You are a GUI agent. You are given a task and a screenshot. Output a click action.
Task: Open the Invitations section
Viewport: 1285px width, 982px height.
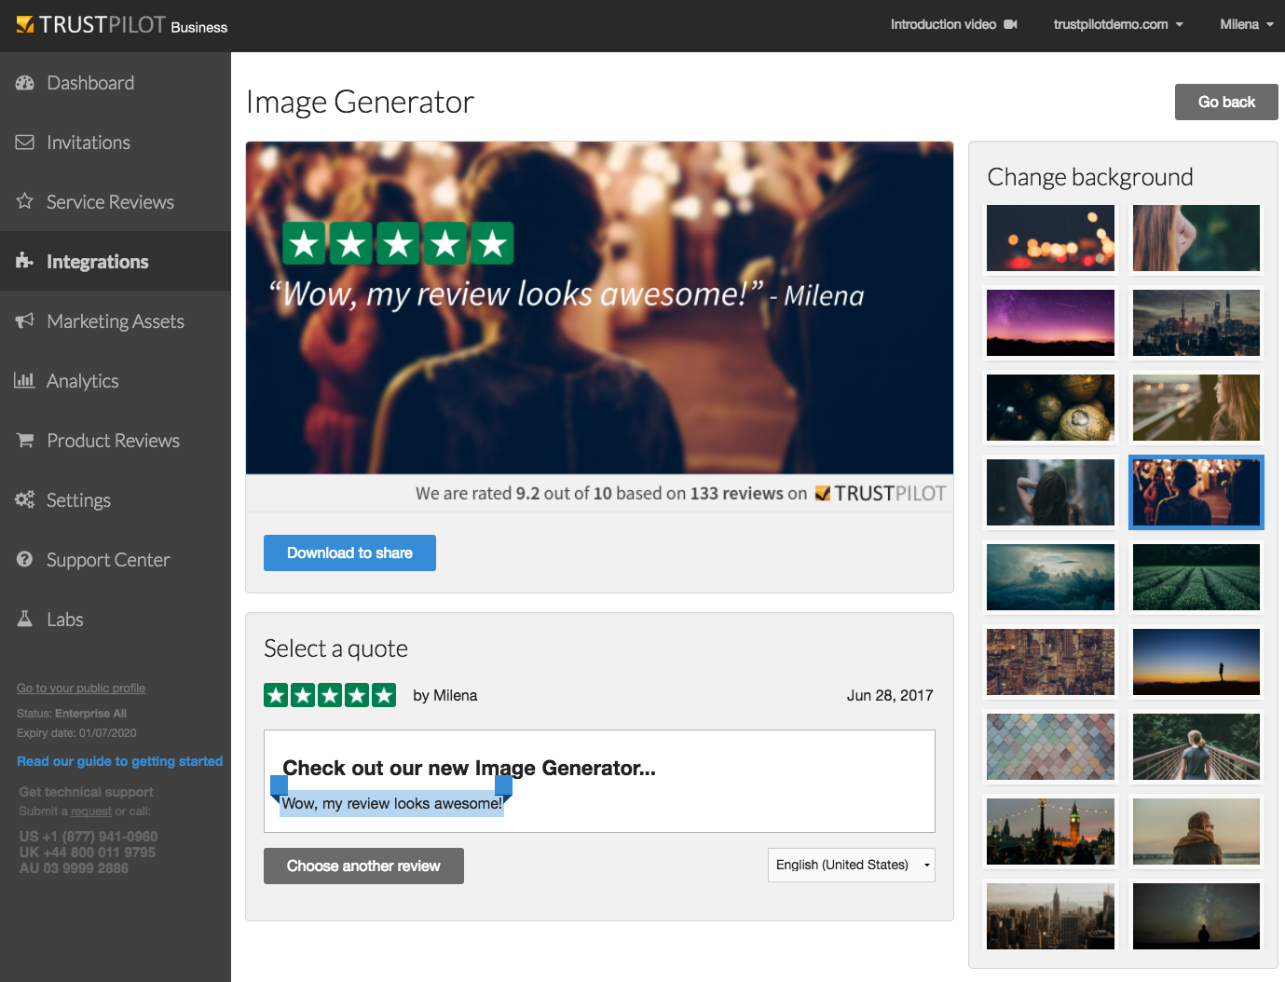(116, 143)
